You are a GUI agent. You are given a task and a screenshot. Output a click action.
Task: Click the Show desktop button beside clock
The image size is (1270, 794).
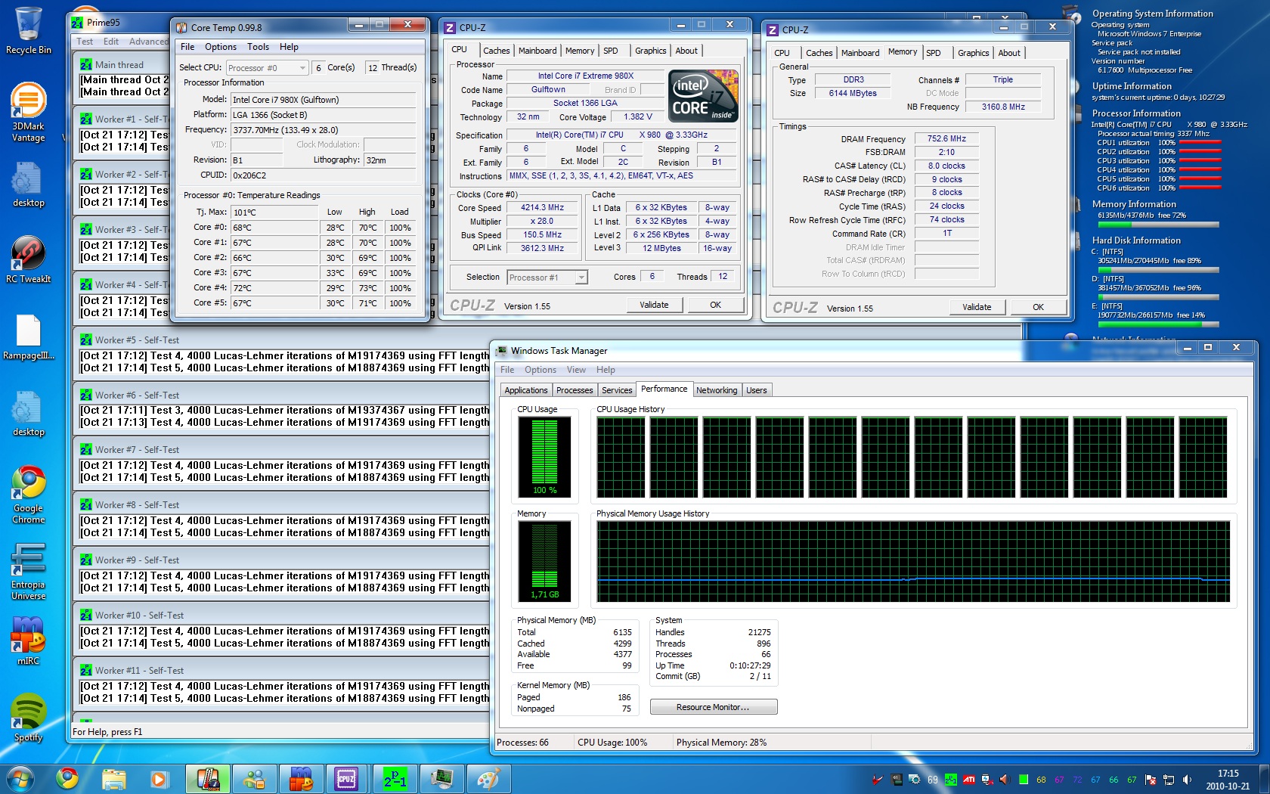pos(1265,779)
